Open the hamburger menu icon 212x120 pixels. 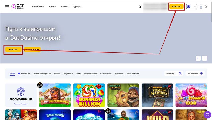coord(7,7)
